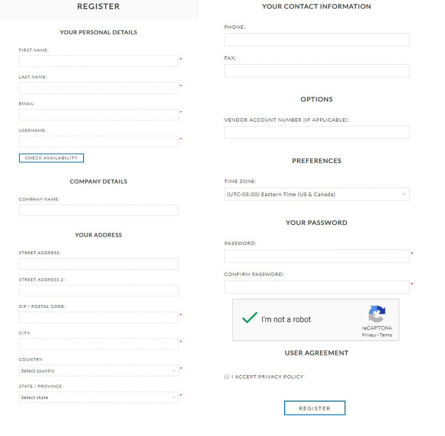Select the Zip / Postal Code field
Viewport: 445px width, 436px height.
point(98,318)
